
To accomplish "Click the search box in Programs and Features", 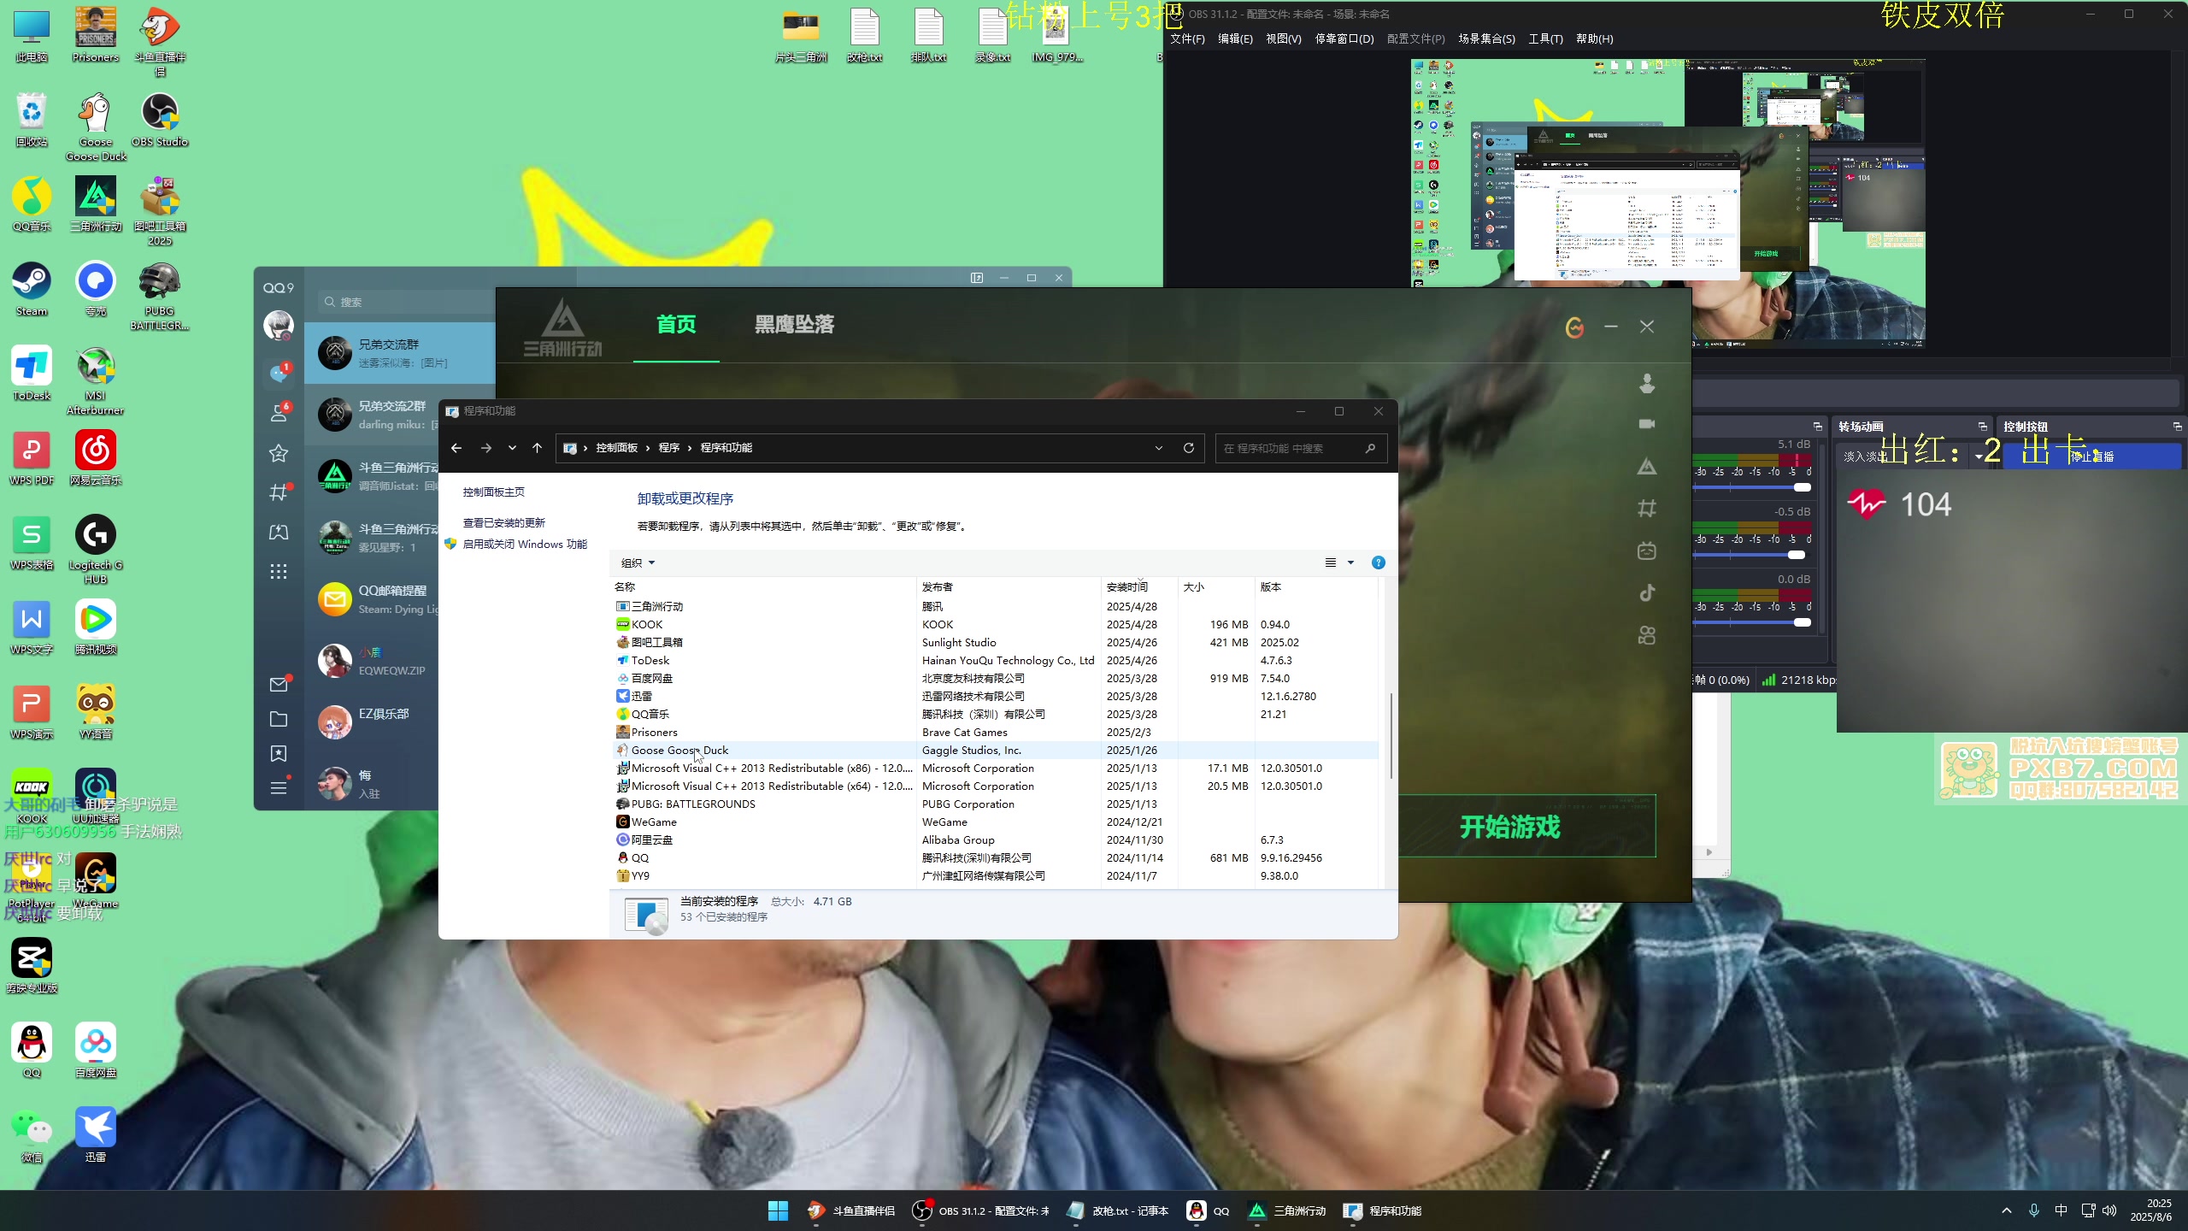I will (x=1300, y=448).
